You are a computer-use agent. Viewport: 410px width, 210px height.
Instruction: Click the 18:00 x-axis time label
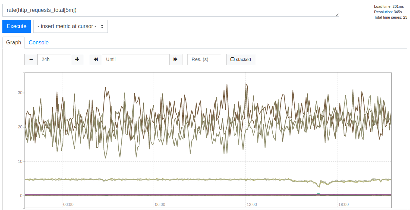pyautogui.click(x=343, y=205)
